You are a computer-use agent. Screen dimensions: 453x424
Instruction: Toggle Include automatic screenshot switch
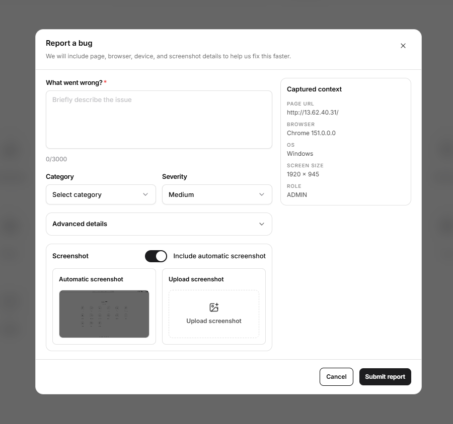pyautogui.click(x=156, y=256)
